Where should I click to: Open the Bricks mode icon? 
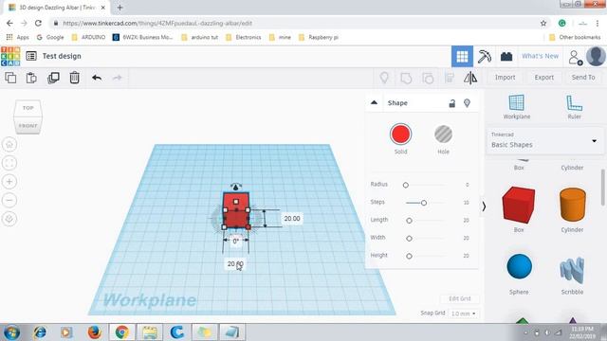(506, 57)
